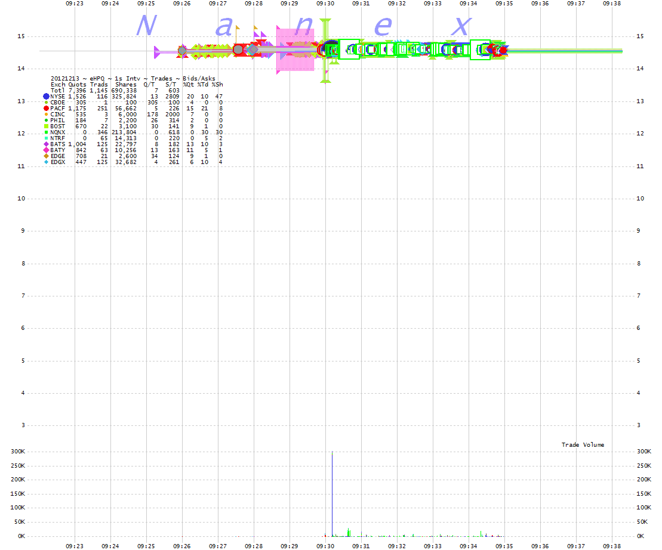Click BATS shares value 22,797
Screen dimensions: 662x550
click(126, 144)
